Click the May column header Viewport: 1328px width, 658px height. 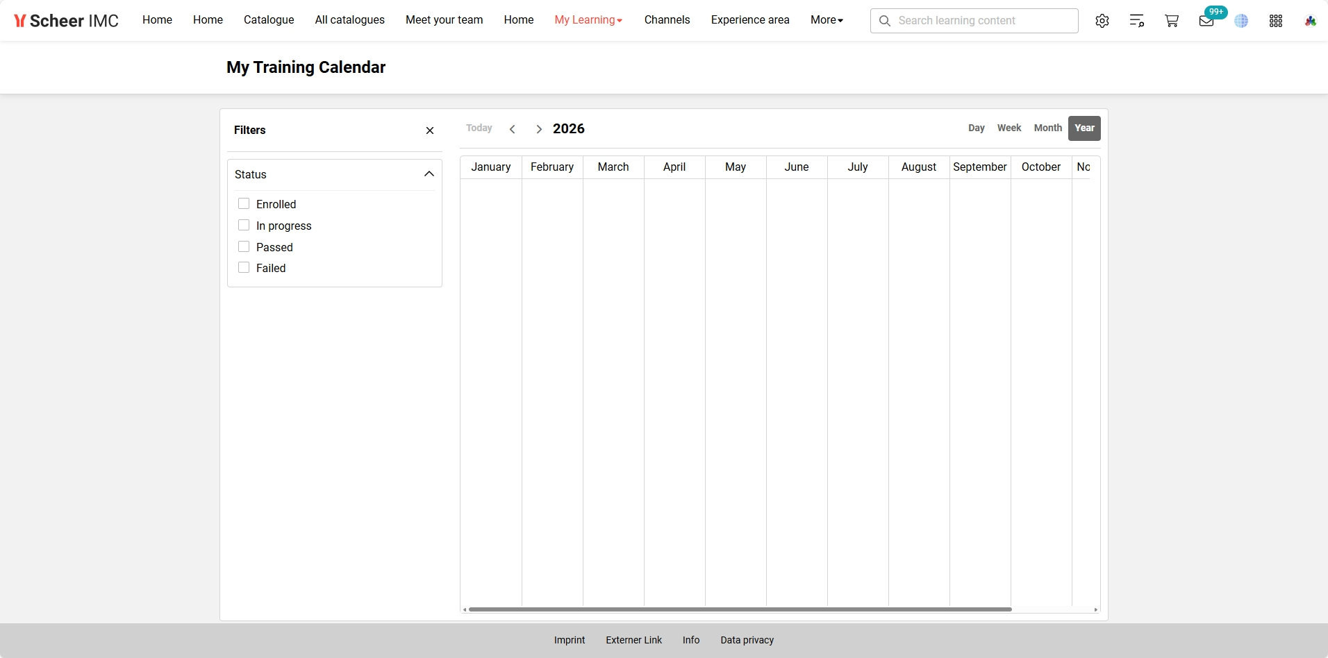(736, 167)
